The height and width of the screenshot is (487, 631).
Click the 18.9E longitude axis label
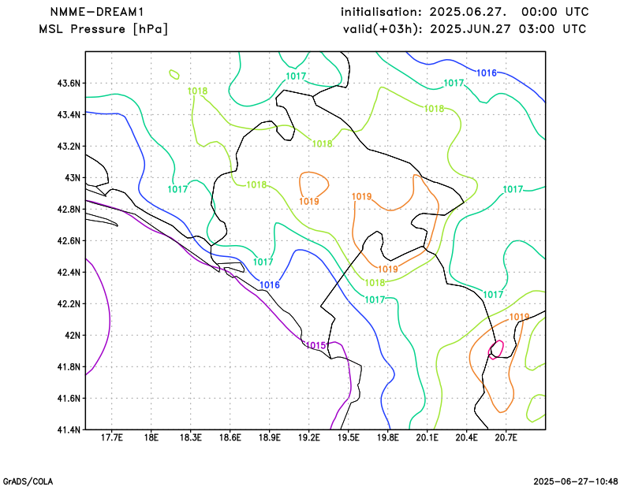pos(269,437)
